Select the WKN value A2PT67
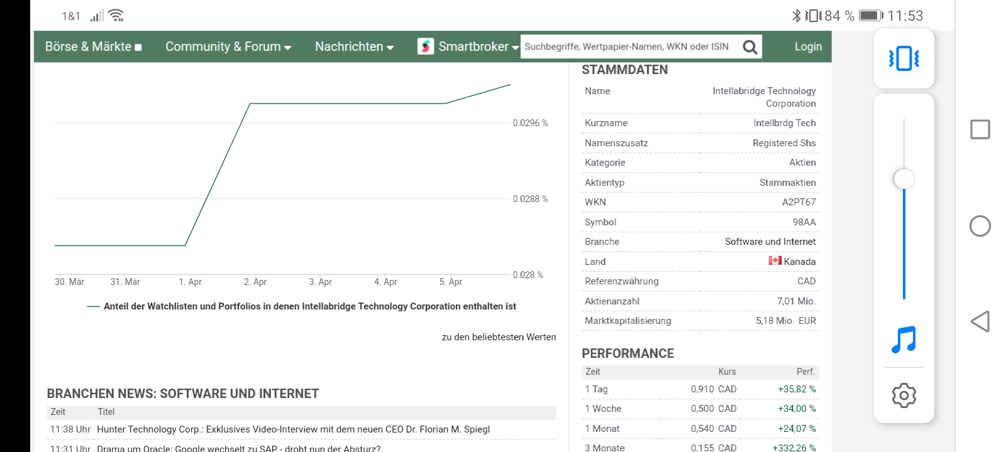1006x452 pixels. [799, 202]
